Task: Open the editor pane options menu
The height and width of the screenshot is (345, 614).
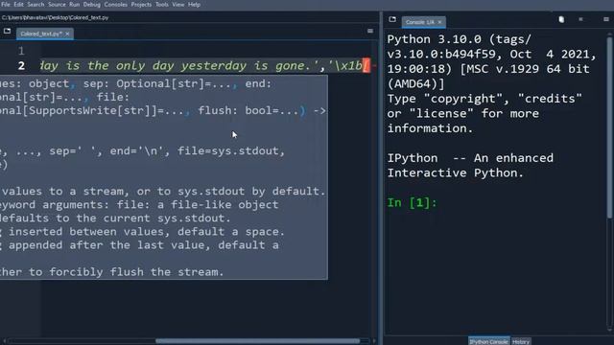Action: click(370, 31)
